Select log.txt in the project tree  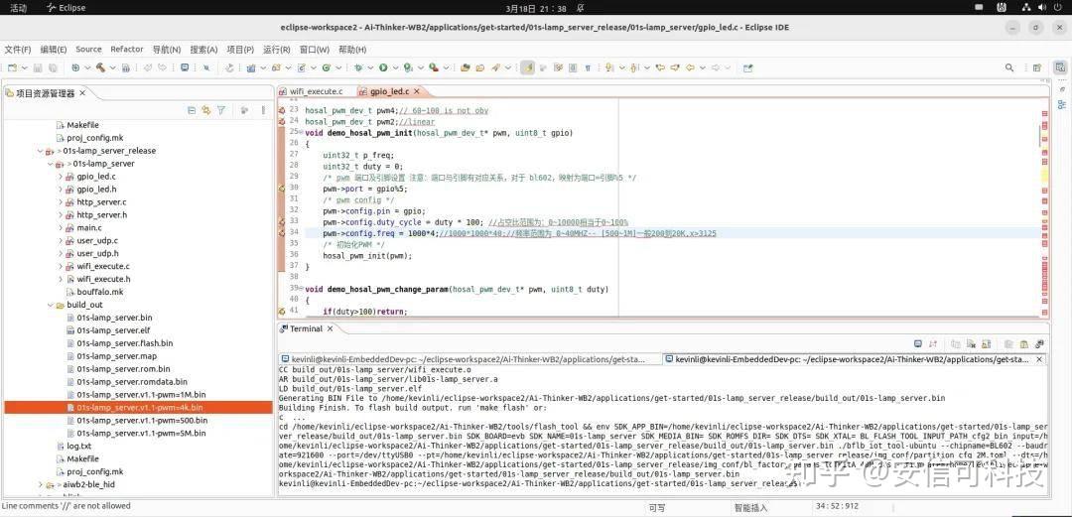(x=78, y=446)
